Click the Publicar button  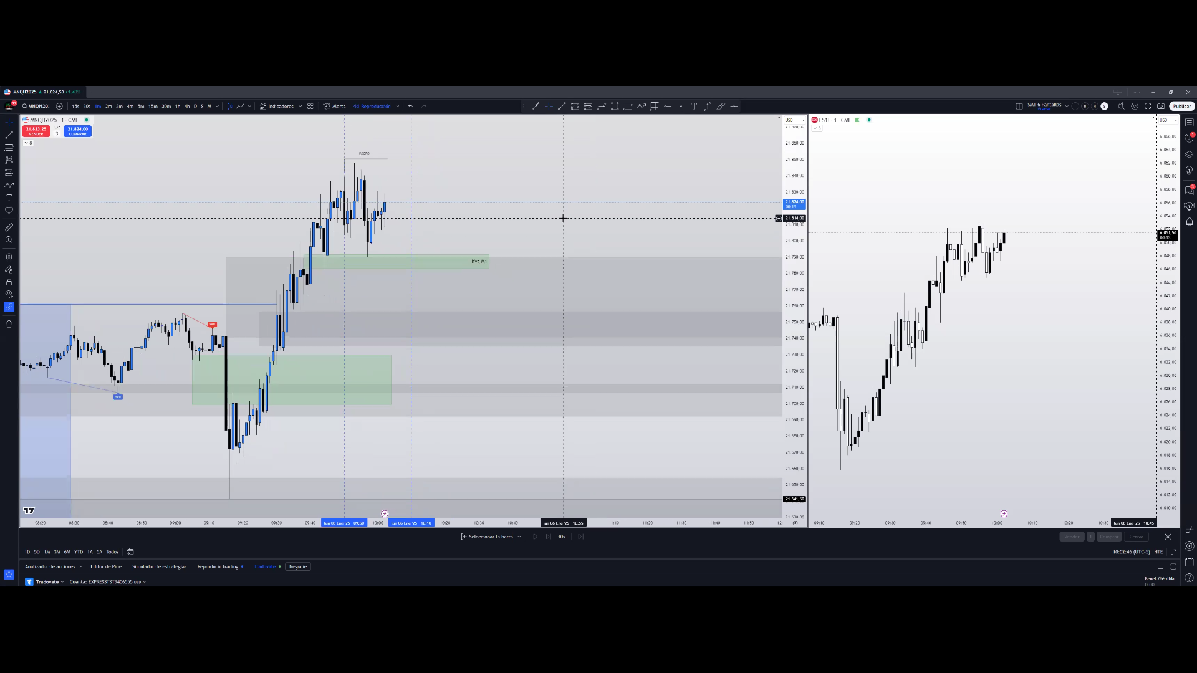click(1181, 106)
